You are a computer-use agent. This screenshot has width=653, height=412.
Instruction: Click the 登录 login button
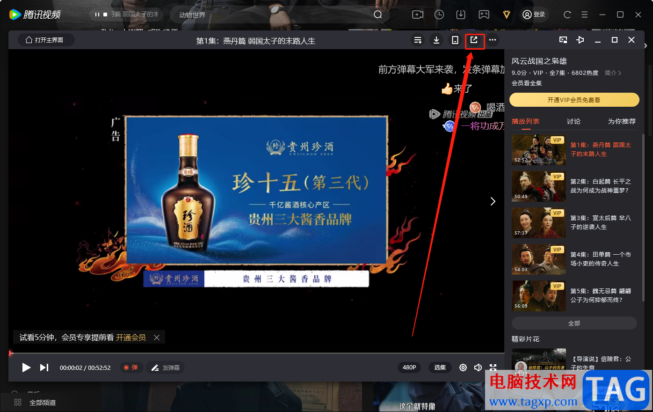point(534,15)
